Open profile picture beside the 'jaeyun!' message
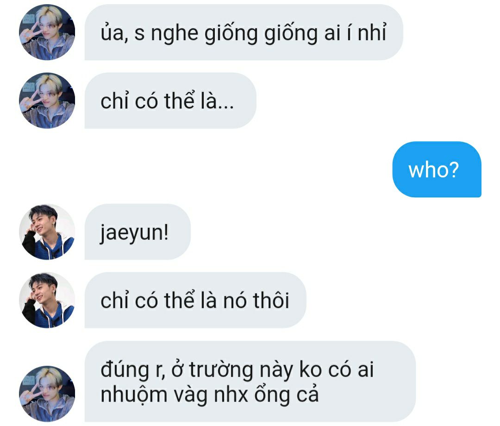This screenshot has width=500, height=426. tap(47, 231)
